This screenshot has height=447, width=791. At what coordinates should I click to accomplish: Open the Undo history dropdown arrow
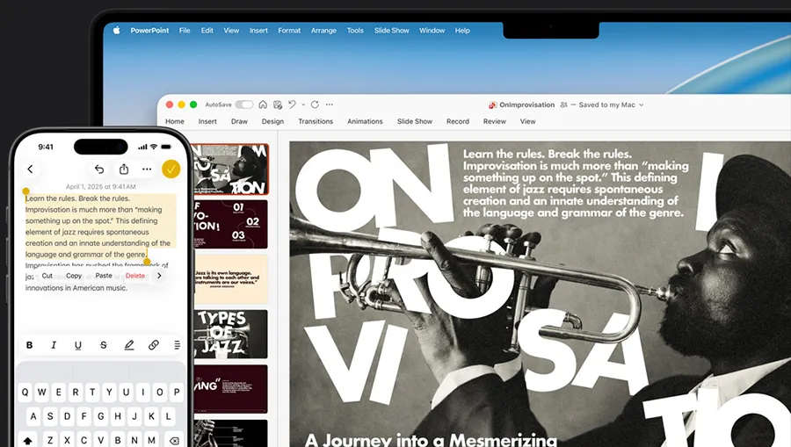[301, 105]
